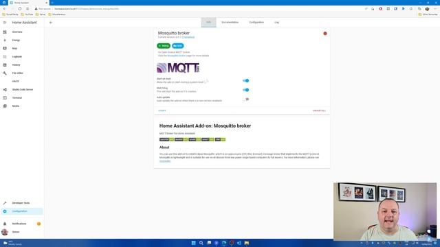Open the Edge browser taskbar icon
Viewport: 440px width, 247px height.
pyautogui.click(x=224, y=243)
